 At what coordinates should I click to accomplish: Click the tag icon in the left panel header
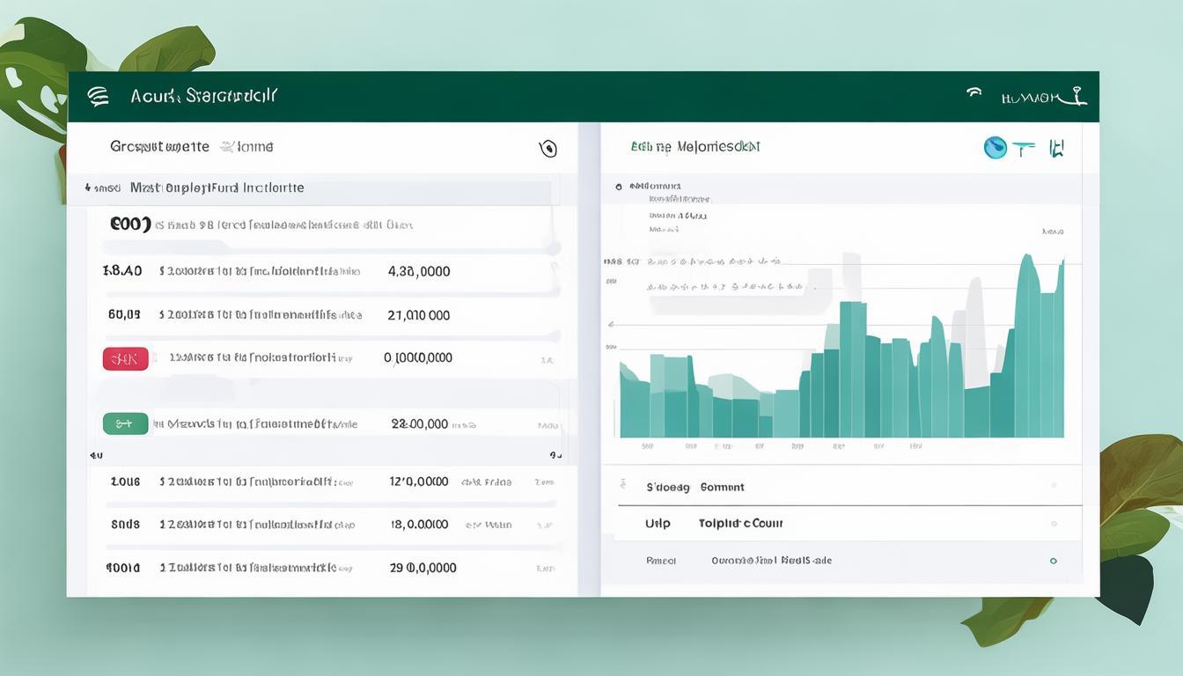pyautogui.click(x=547, y=148)
